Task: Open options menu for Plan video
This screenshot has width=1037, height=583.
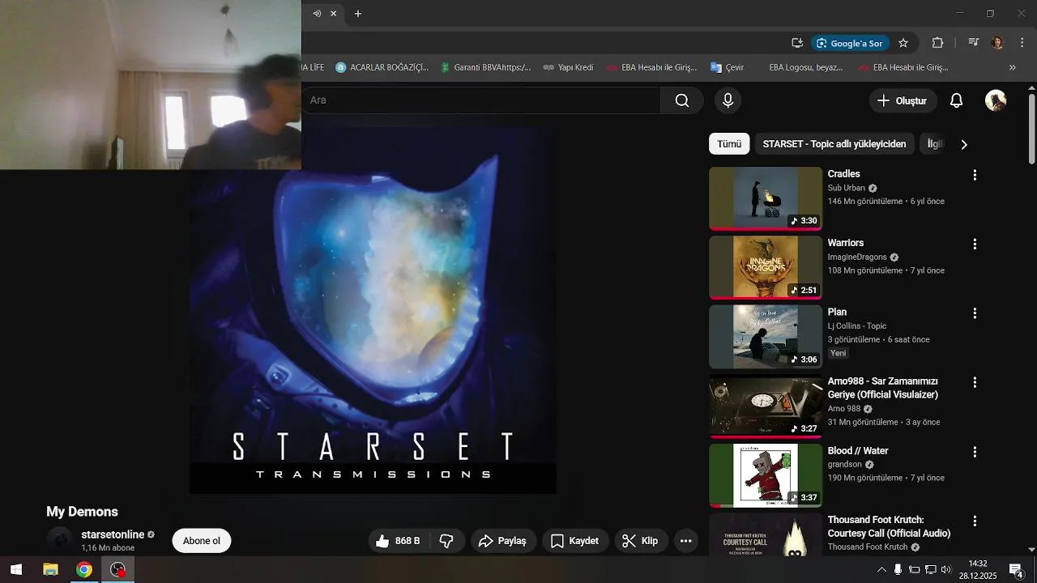Action: [x=975, y=313]
